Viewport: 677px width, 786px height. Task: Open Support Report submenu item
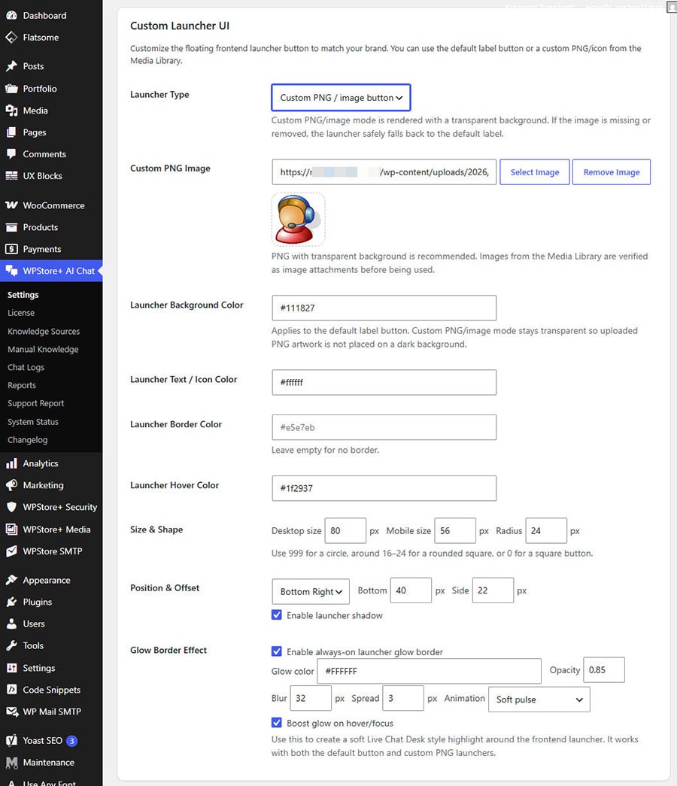click(x=35, y=403)
